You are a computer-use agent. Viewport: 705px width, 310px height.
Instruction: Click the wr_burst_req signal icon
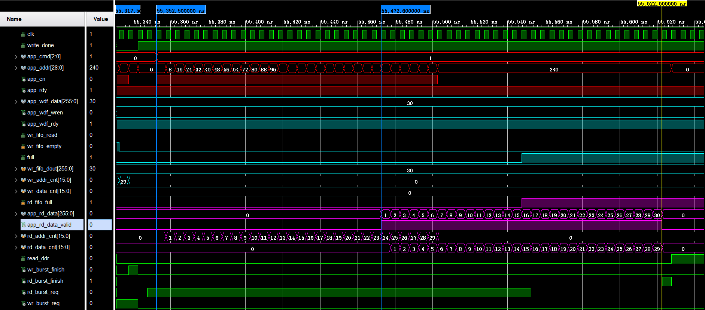23,303
